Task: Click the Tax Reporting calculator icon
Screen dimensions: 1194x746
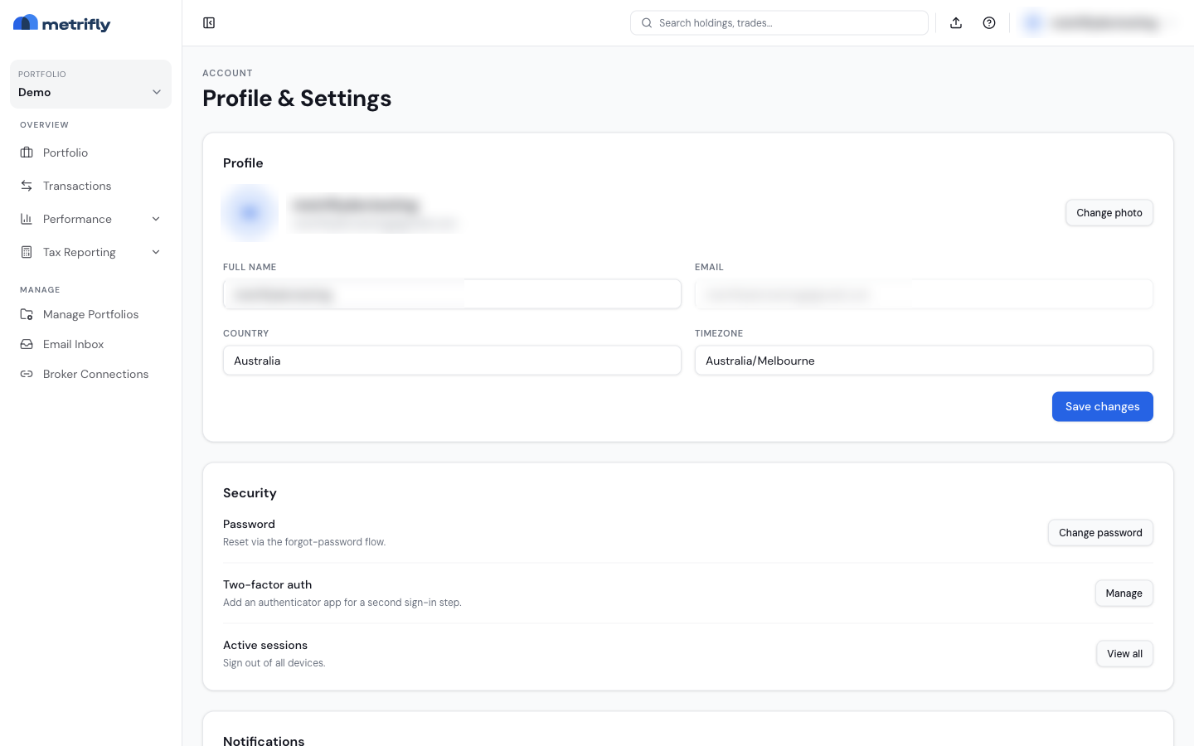Action: tap(27, 252)
